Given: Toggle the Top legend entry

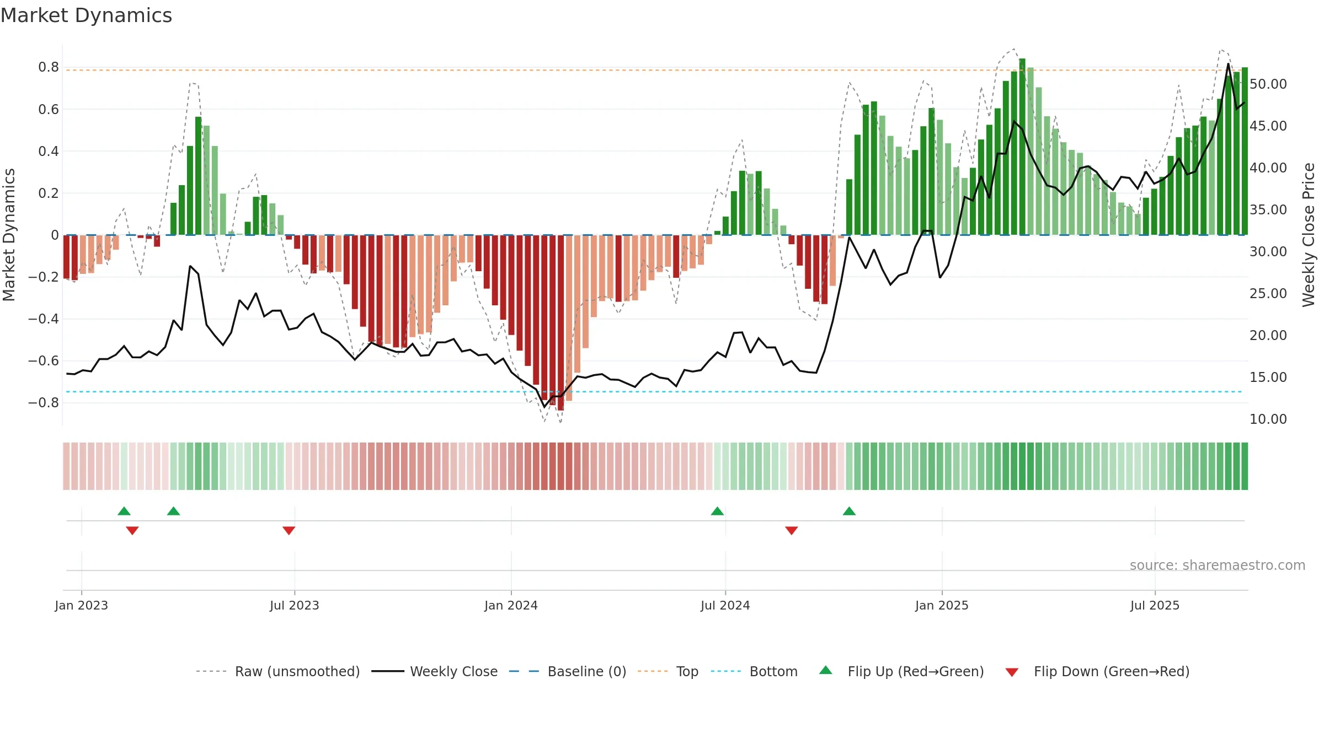Looking at the screenshot, I should point(668,671).
